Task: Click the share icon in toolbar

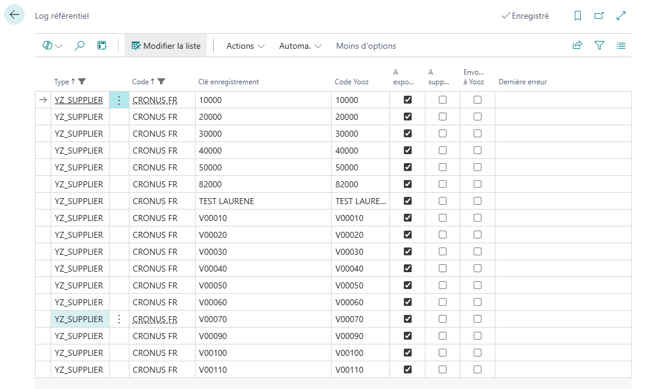Action: tap(577, 46)
